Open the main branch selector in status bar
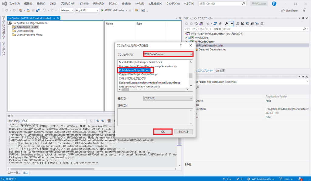The height and width of the screenshot is (181, 311). click(286, 179)
